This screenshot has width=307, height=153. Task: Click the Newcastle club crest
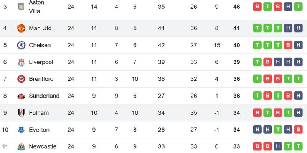coord(21,146)
